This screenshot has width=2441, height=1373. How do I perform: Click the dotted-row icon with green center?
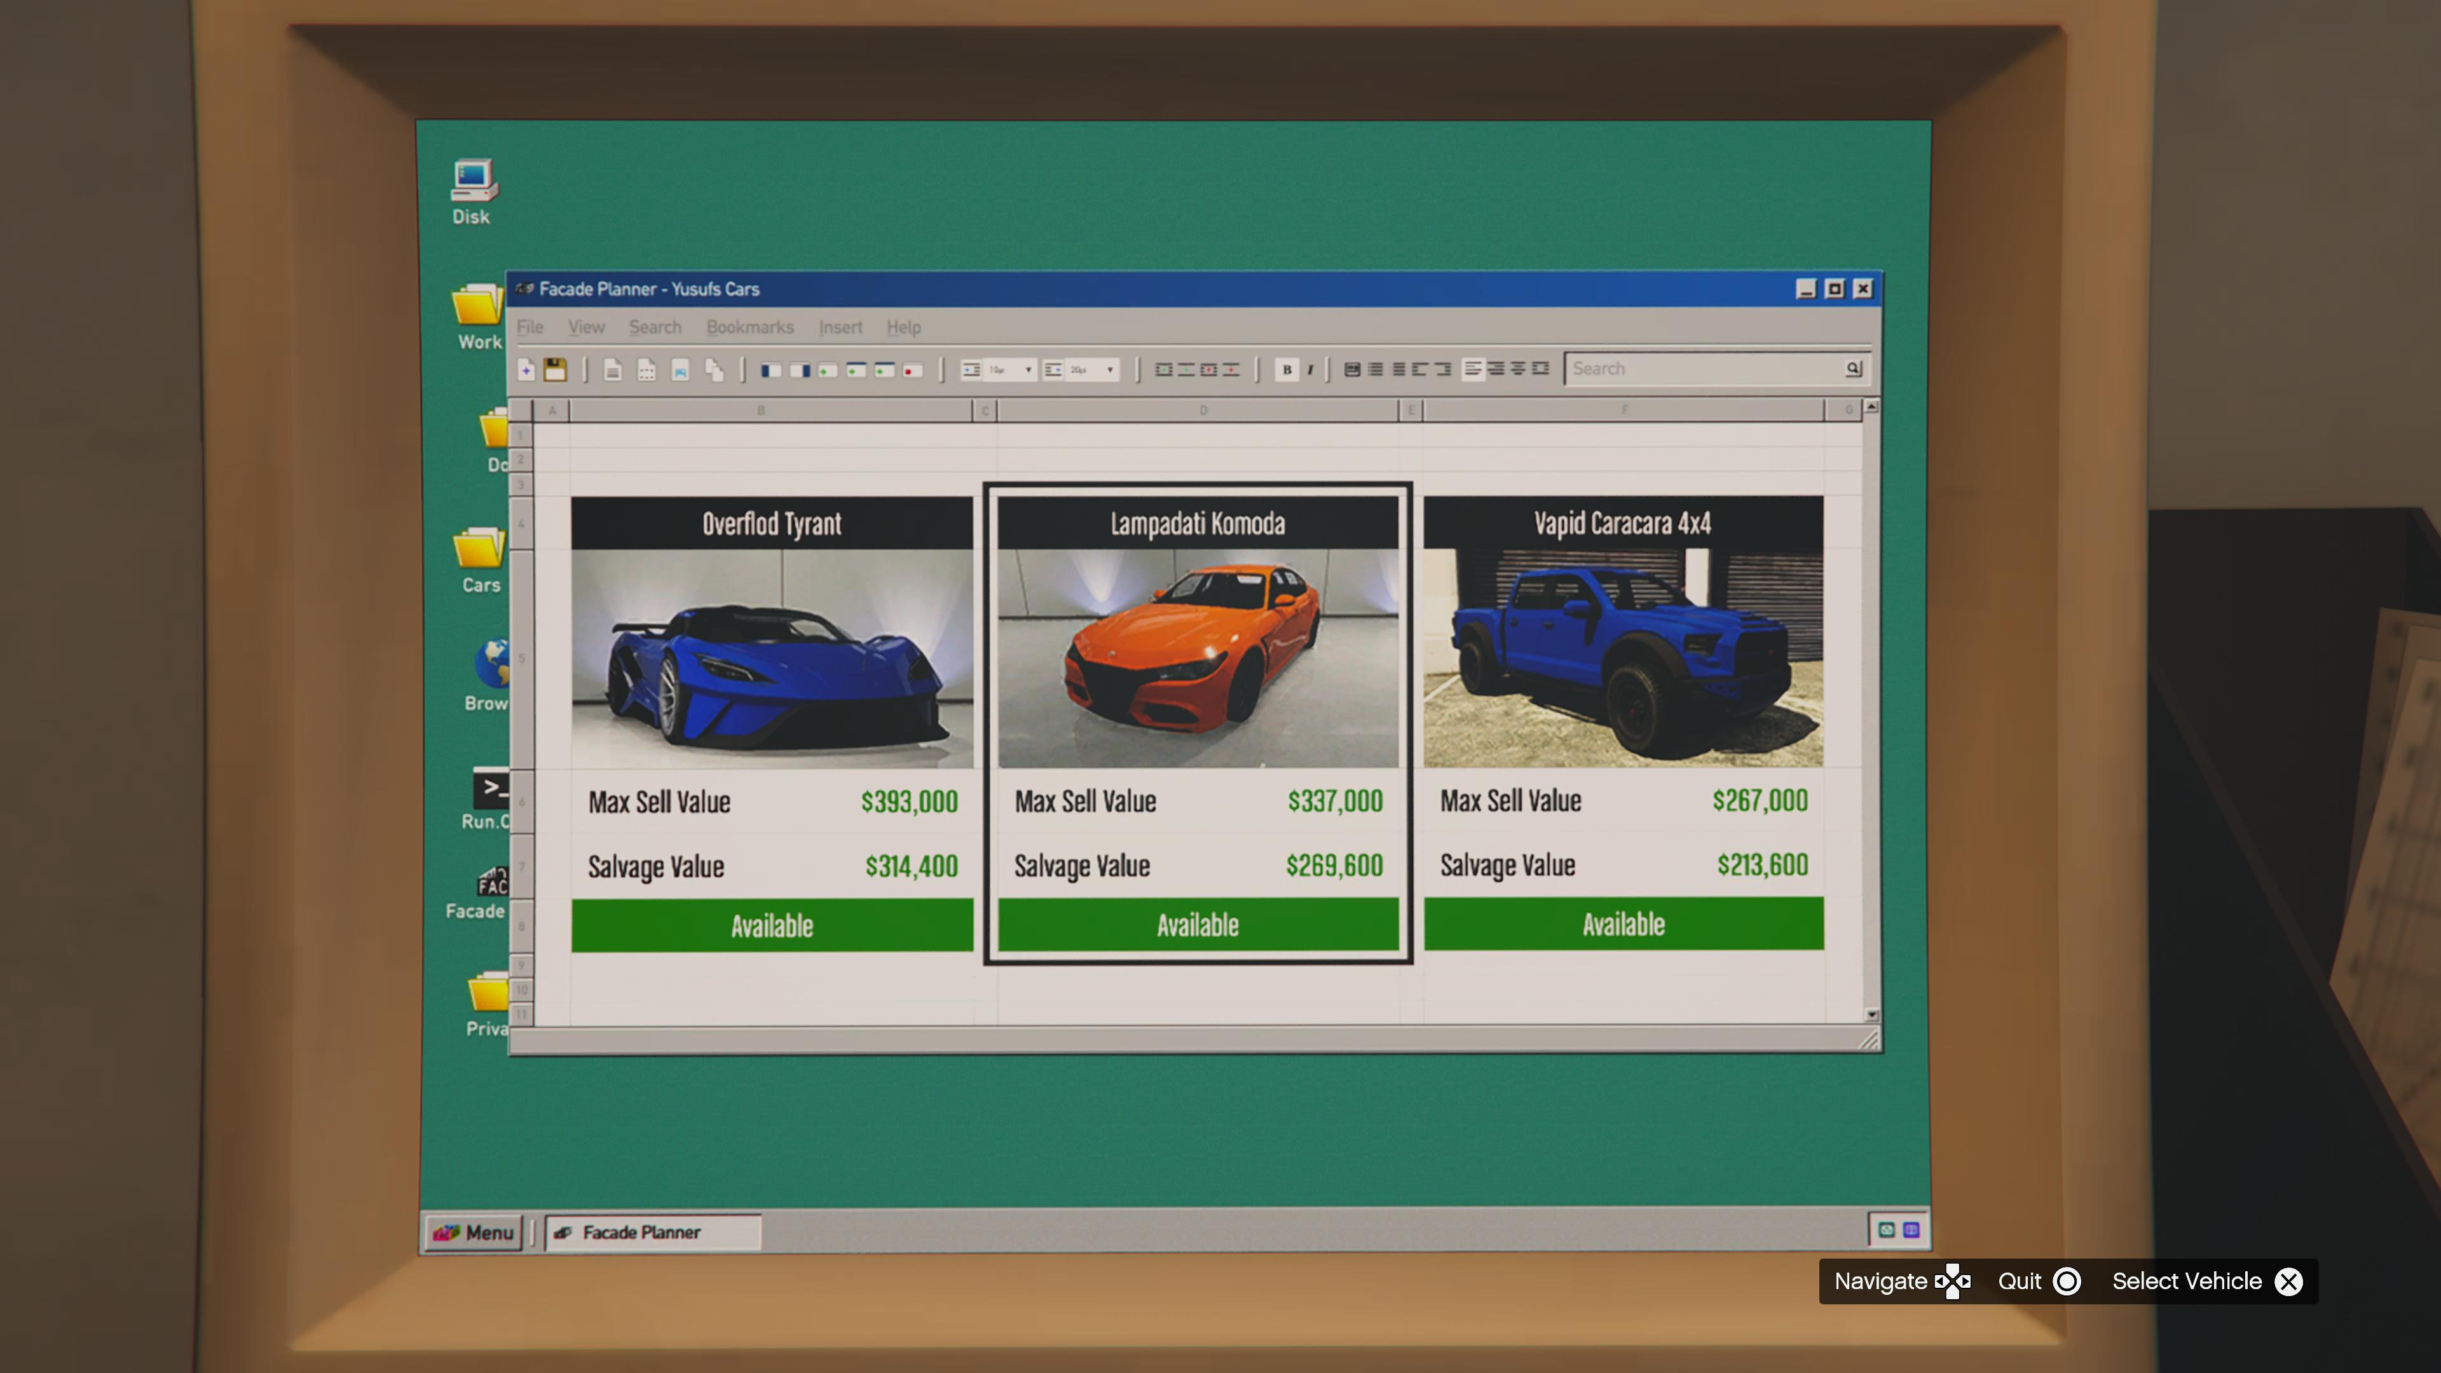(1165, 369)
